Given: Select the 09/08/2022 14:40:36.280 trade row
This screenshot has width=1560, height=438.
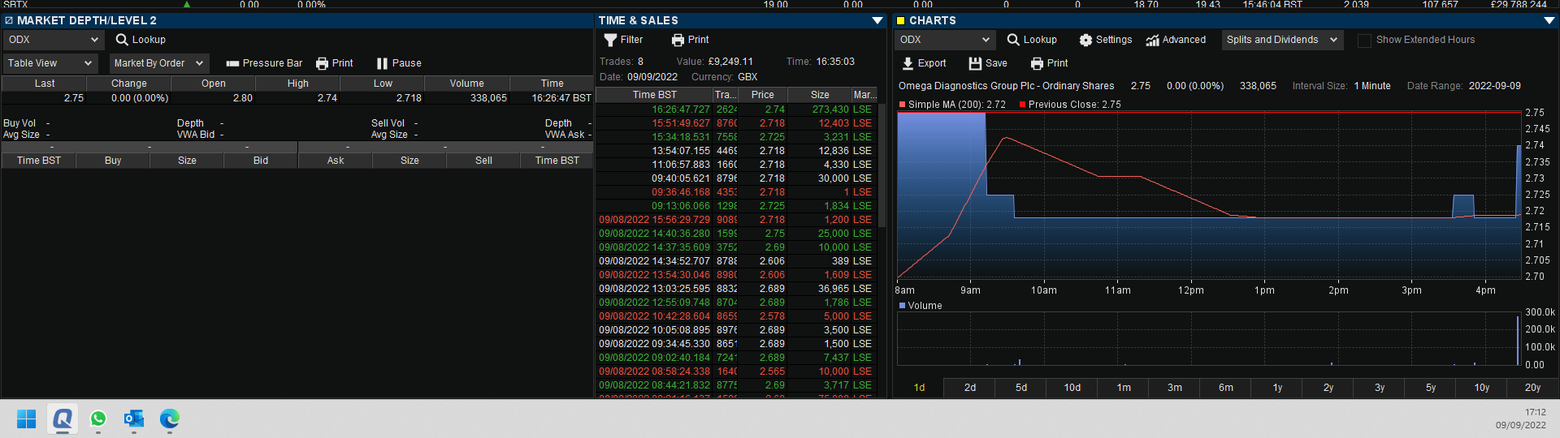Looking at the screenshot, I should point(735,234).
